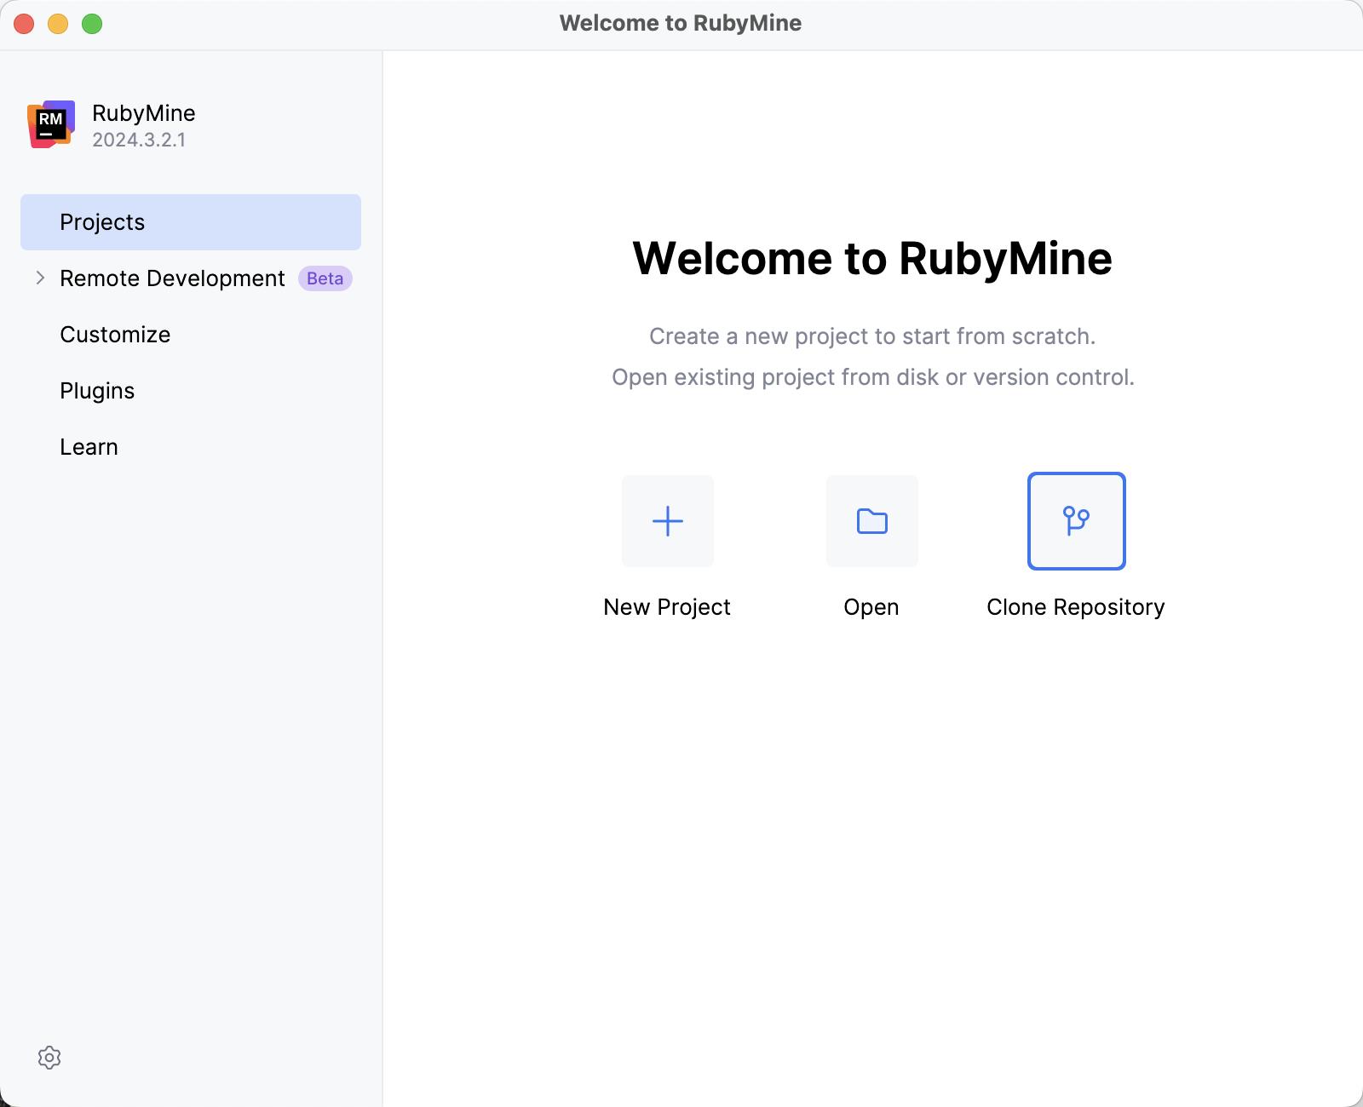
Task: Select the highlighted Projects item
Action: click(x=102, y=221)
